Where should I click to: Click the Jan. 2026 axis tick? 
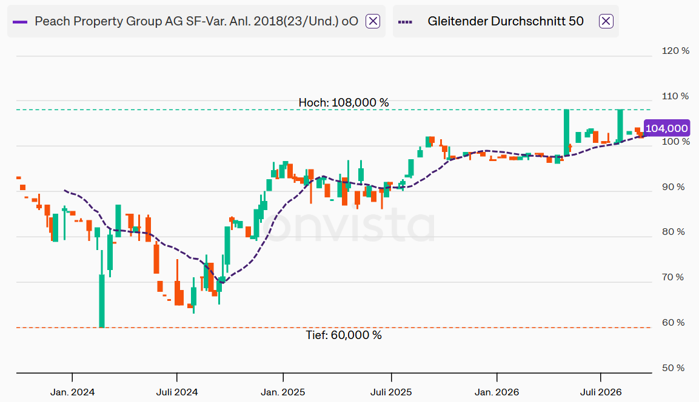(497, 392)
